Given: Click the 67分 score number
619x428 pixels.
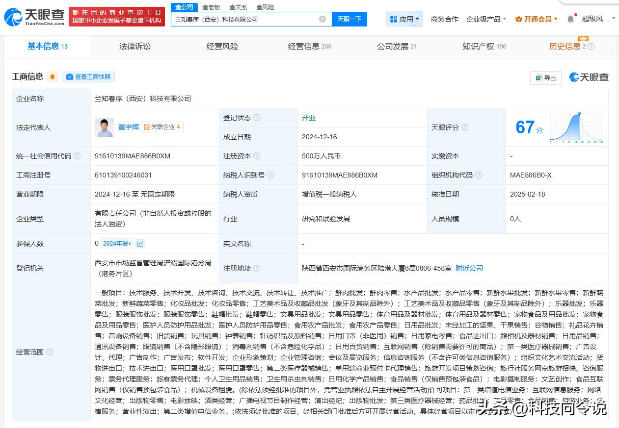Looking at the screenshot, I should 529,127.
